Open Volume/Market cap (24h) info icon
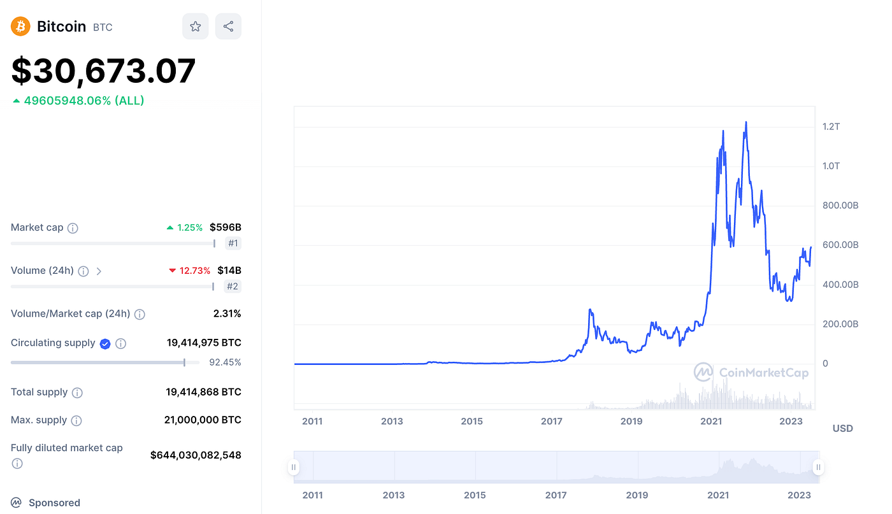 point(140,315)
